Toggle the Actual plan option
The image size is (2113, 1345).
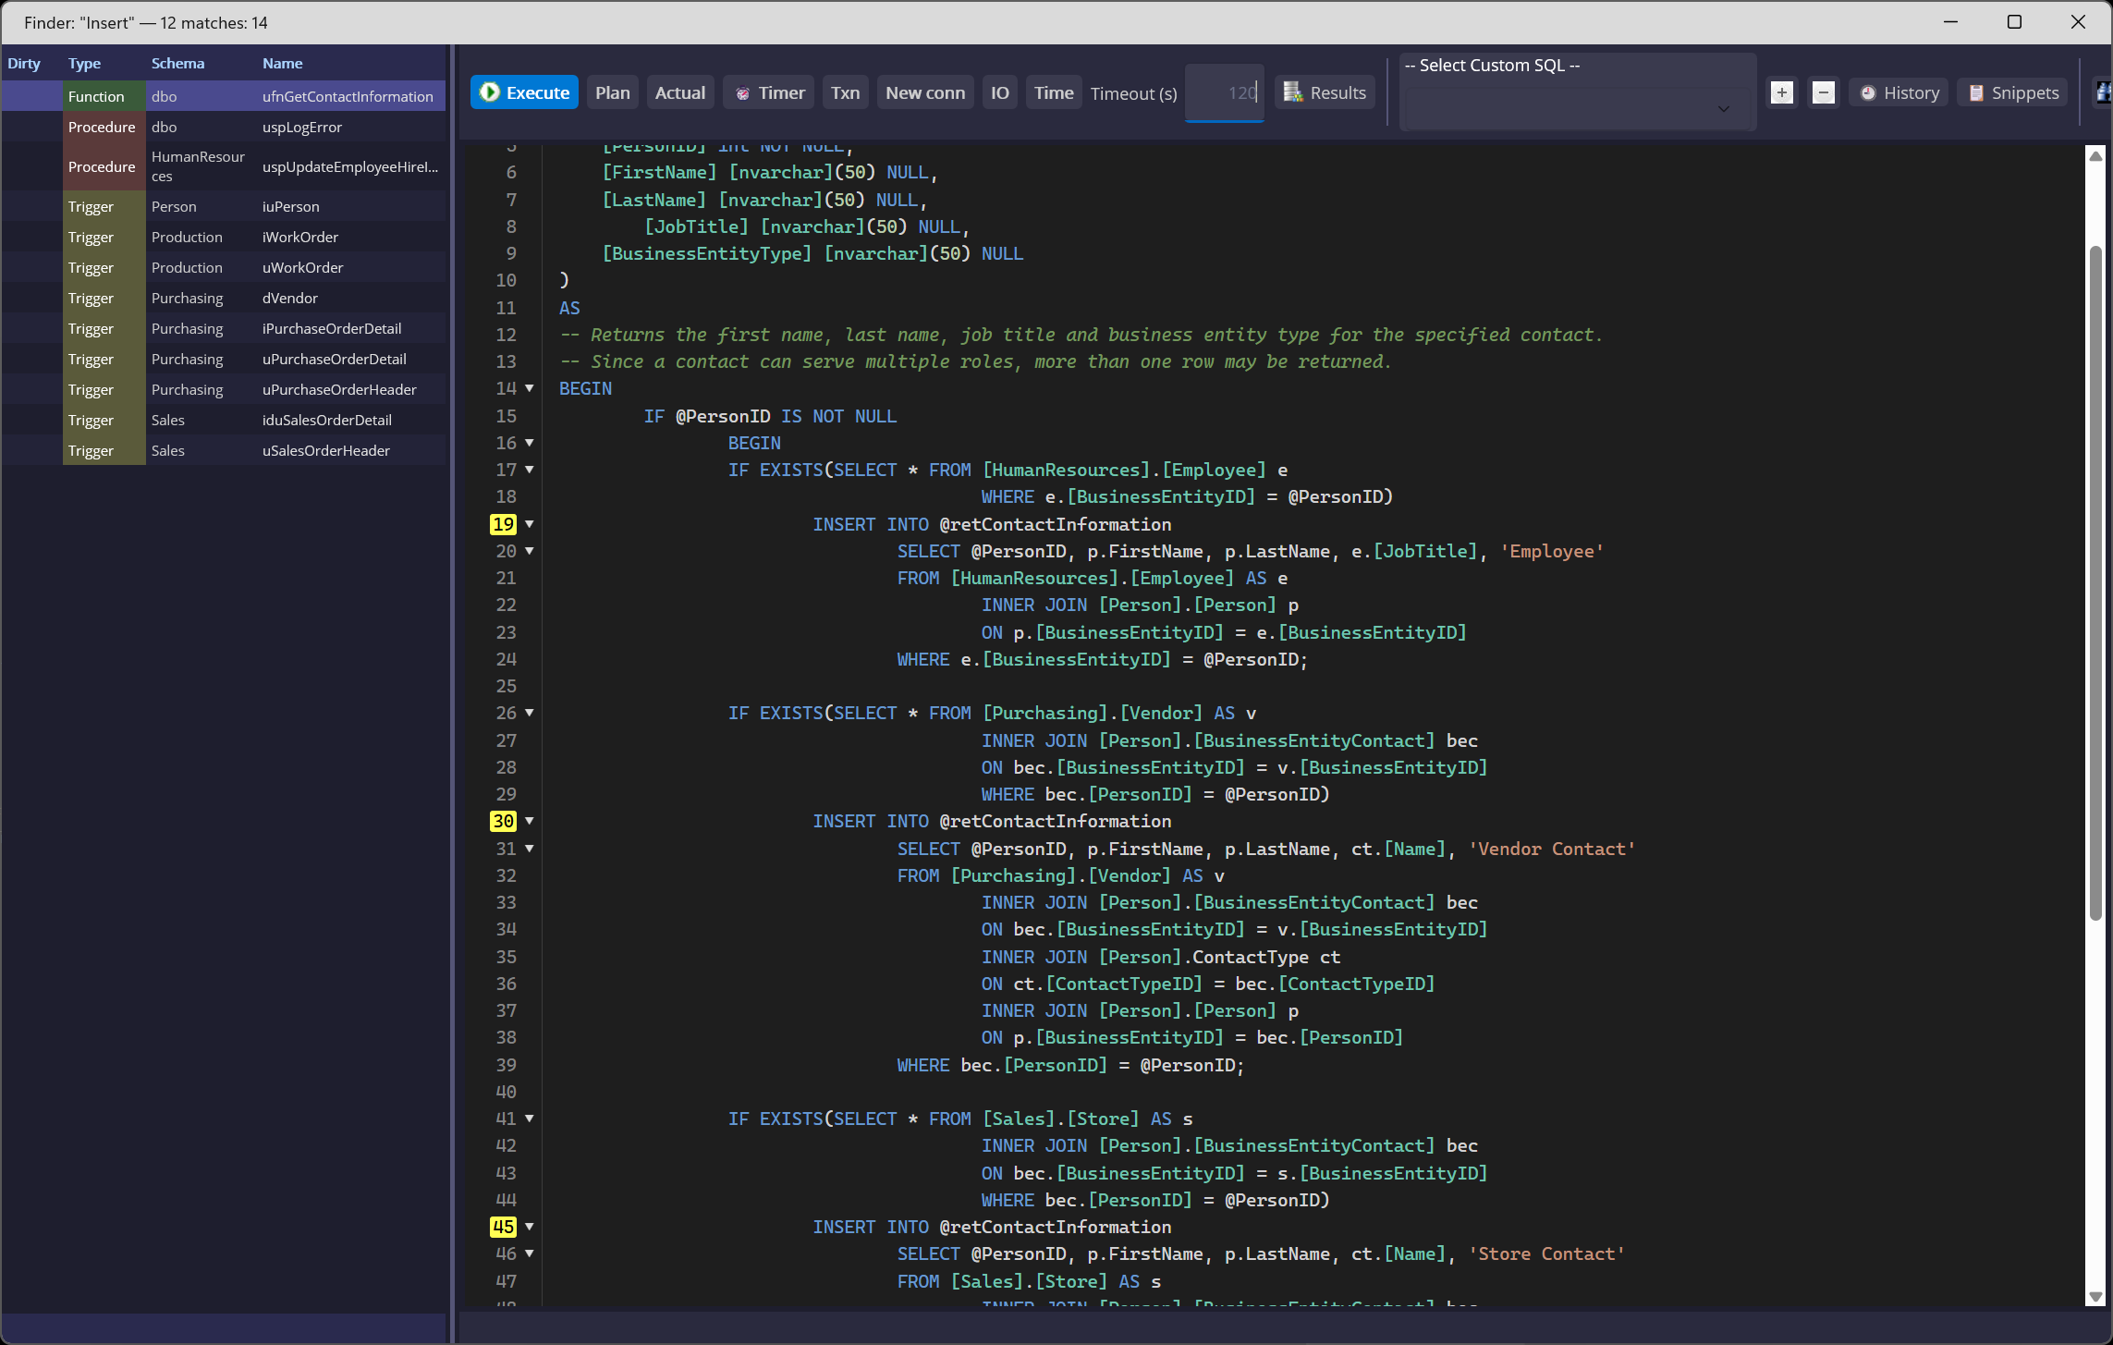(x=680, y=92)
